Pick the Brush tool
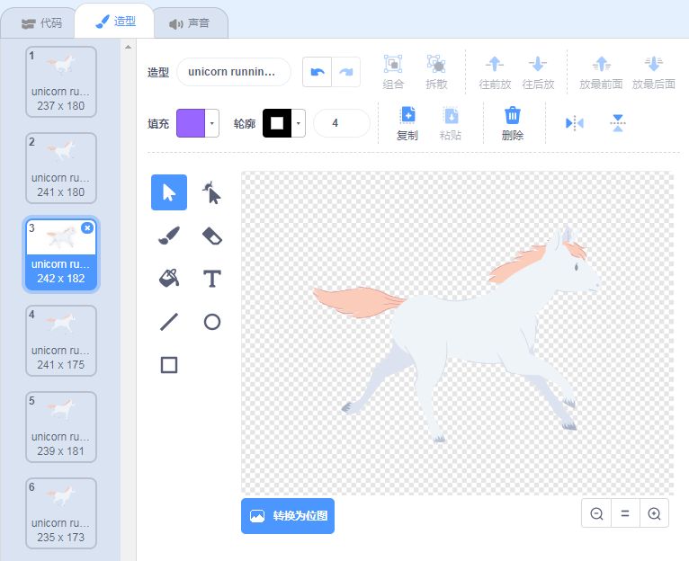The width and height of the screenshot is (689, 561). [169, 236]
